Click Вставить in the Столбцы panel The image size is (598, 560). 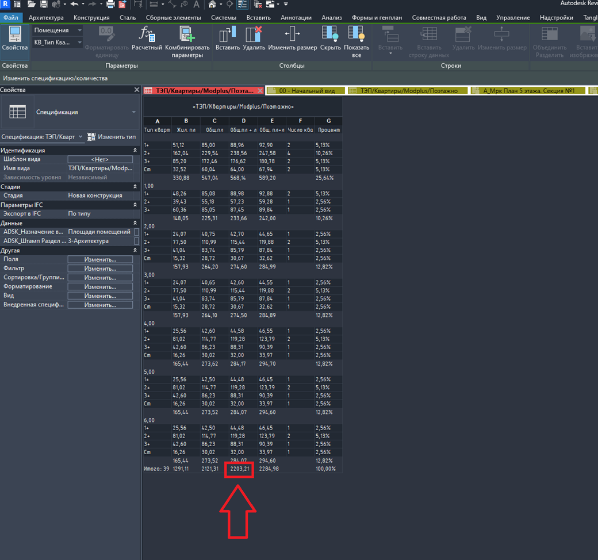tap(228, 39)
